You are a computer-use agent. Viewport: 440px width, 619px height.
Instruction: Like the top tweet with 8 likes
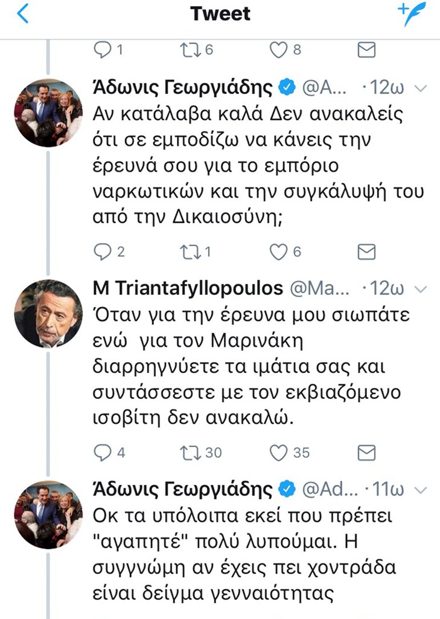point(278,50)
